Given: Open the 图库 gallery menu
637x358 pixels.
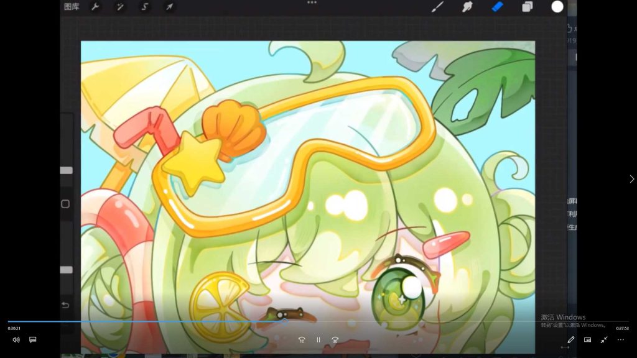Looking at the screenshot, I should (x=72, y=7).
